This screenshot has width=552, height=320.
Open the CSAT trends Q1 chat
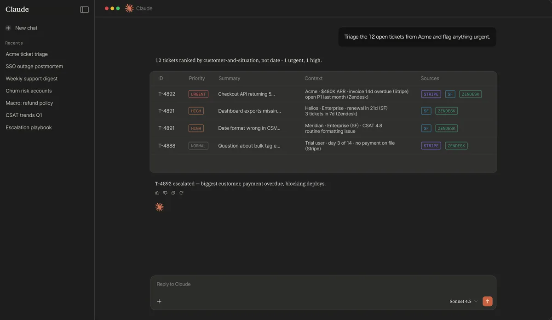(24, 115)
